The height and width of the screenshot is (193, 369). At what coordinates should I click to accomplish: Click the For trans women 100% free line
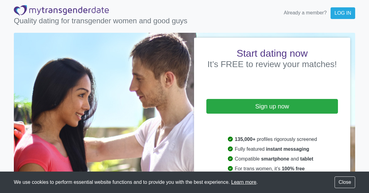[x=270, y=168]
